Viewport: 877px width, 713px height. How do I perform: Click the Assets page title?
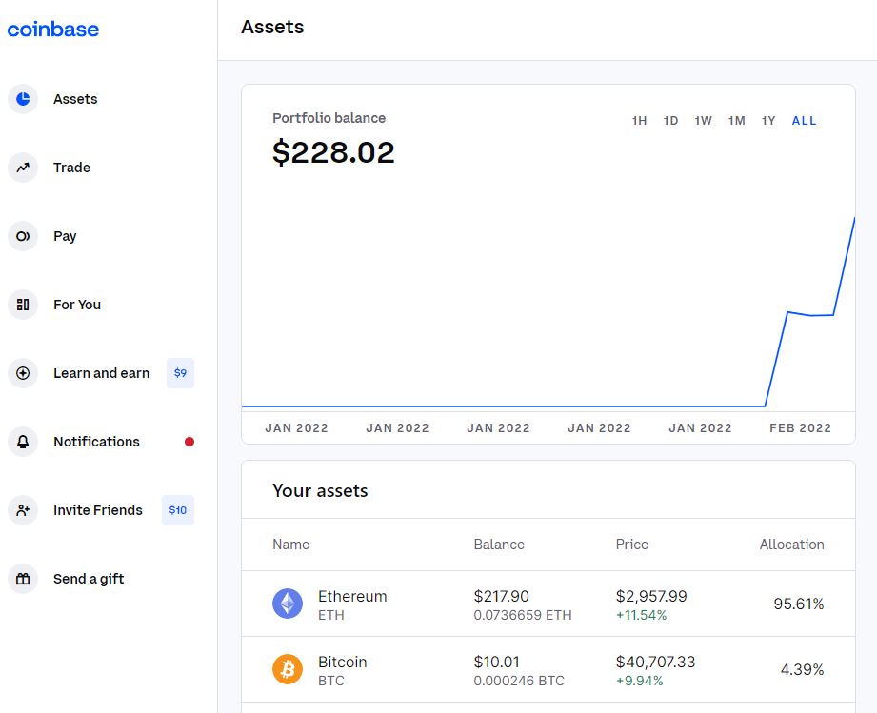click(x=272, y=27)
